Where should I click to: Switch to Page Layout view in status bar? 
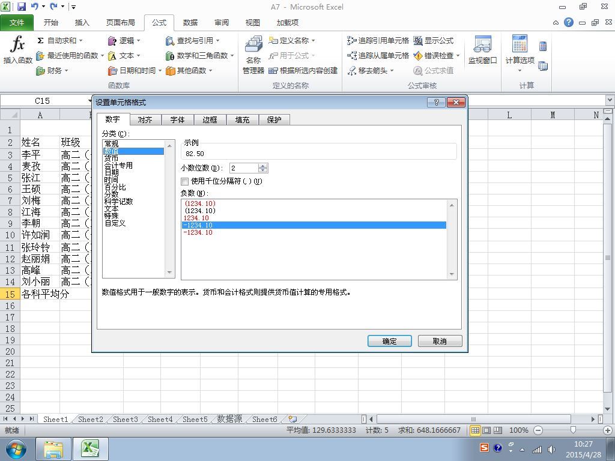tap(486, 430)
